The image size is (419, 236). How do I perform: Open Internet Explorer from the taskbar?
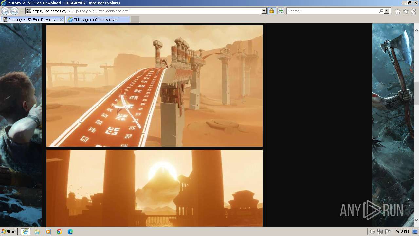point(26,232)
